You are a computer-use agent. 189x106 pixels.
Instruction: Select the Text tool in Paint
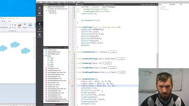15,25
